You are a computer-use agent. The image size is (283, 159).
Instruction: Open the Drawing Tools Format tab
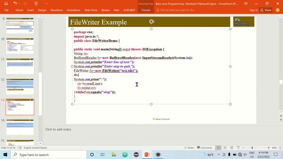click(146, 10)
